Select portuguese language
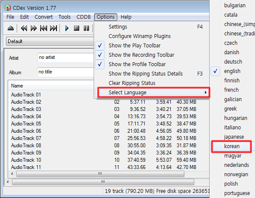 point(237,193)
